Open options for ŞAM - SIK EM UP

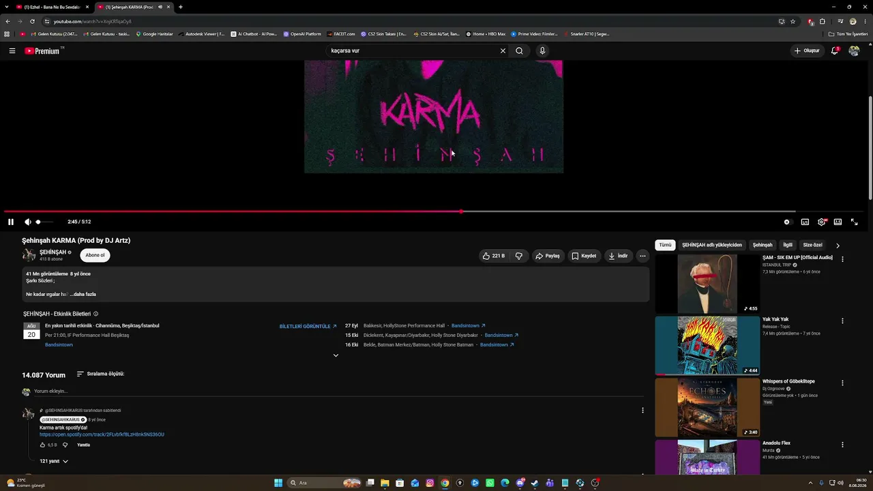click(842, 259)
